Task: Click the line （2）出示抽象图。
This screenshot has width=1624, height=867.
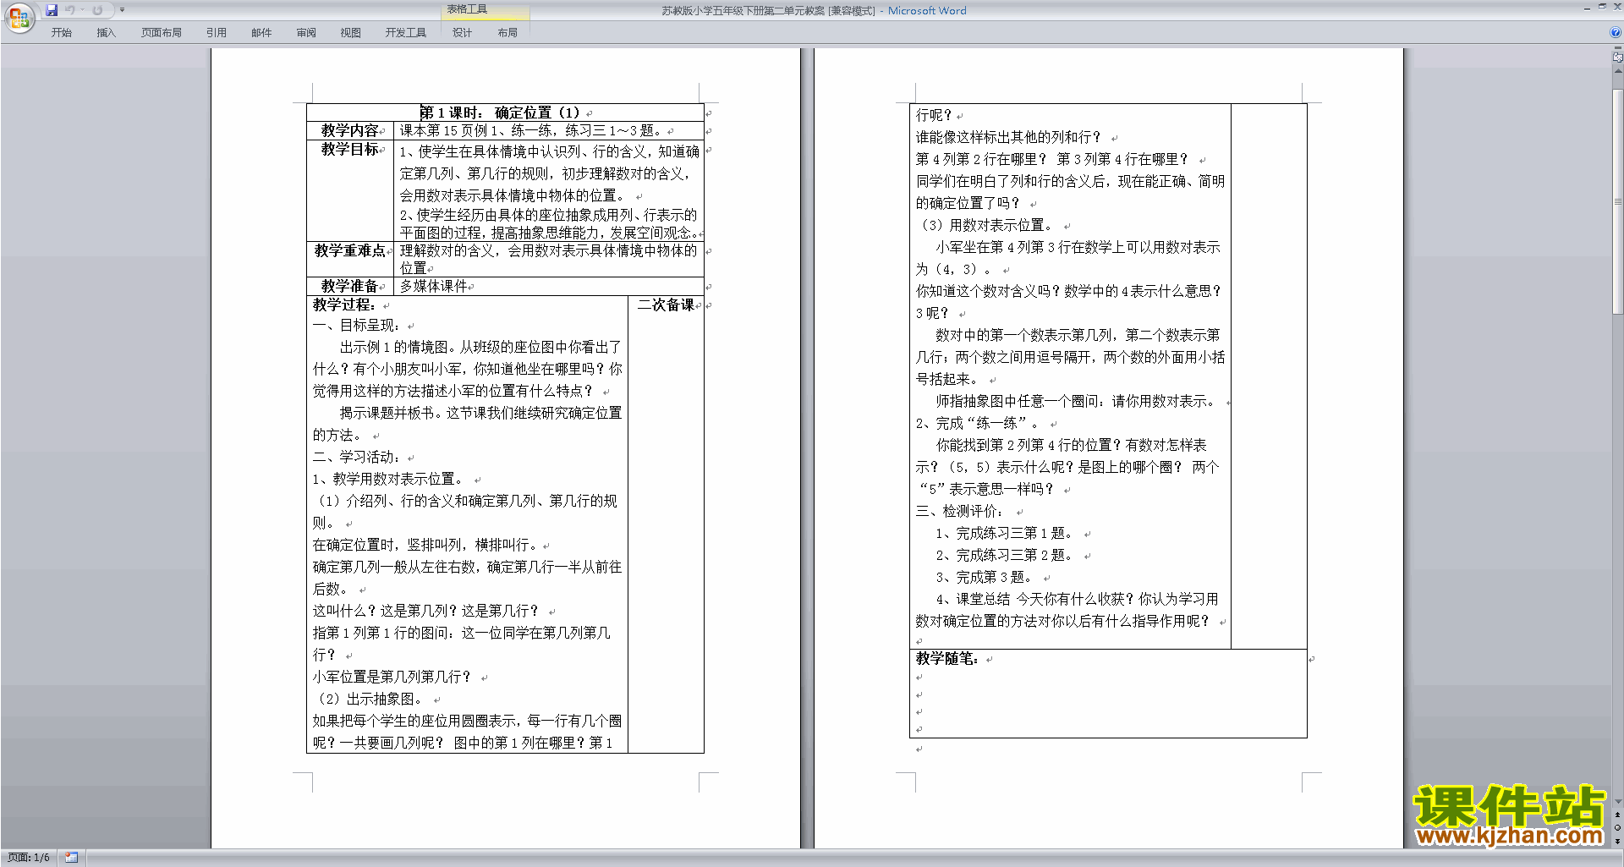Action: (370, 700)
